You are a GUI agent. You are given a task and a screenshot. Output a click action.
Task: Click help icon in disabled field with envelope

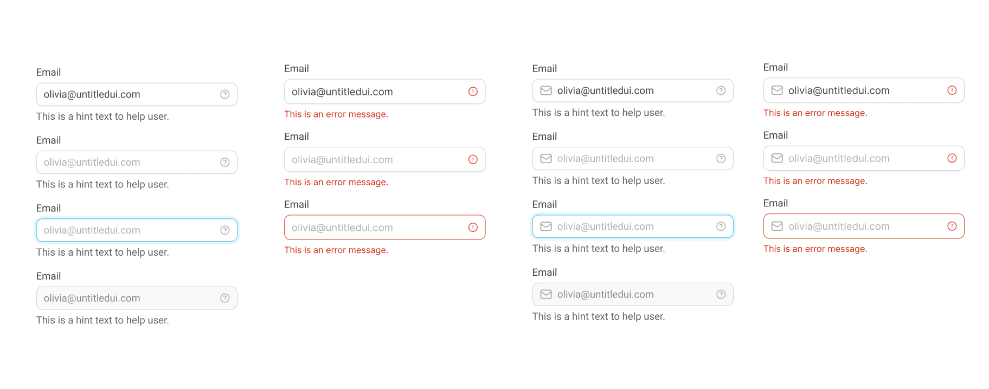[721, 294]
